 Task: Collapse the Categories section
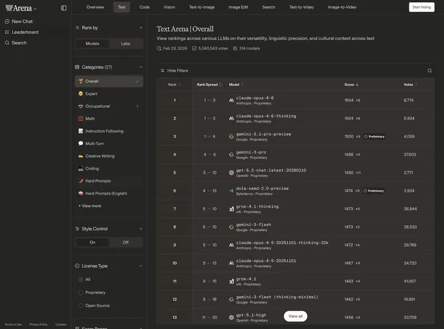tap(140, 67)
